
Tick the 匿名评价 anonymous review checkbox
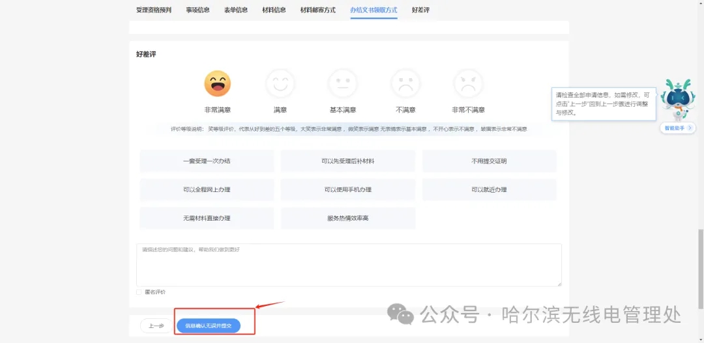(x=139, y=292)
